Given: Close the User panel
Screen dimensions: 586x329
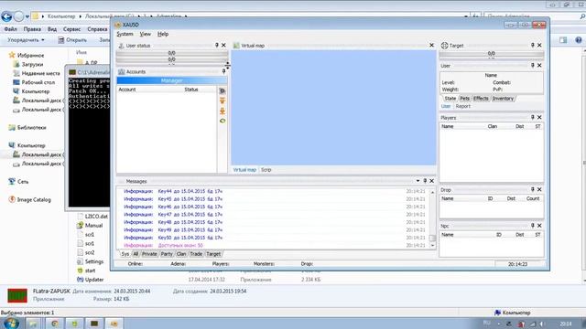Looking at the screenshot, I should (x=539, y=65).
